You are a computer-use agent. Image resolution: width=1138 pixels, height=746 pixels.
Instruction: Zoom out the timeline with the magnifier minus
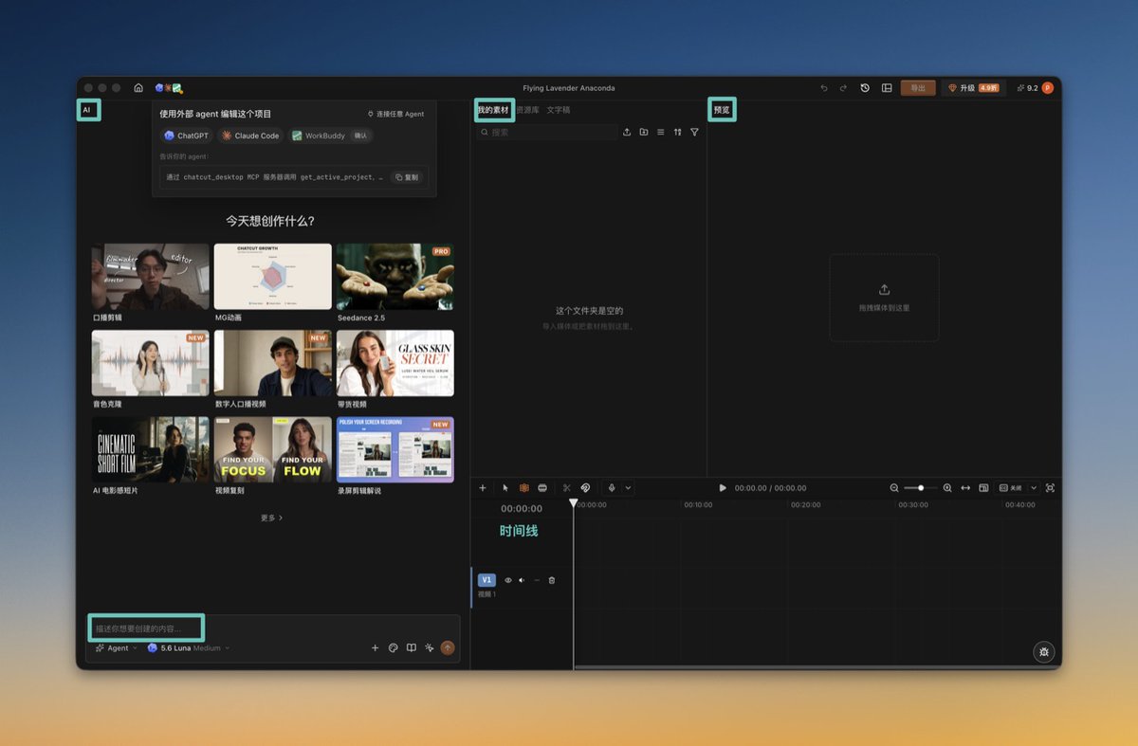[894, 488]
